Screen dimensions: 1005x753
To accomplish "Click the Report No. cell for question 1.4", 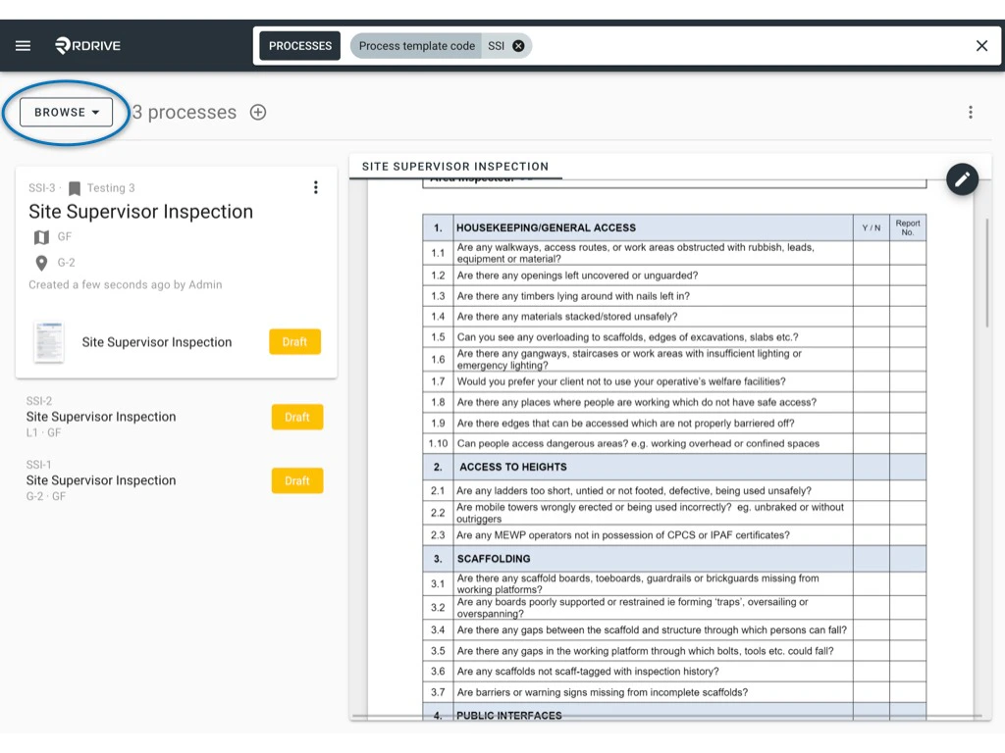I will tap(908, 317).
